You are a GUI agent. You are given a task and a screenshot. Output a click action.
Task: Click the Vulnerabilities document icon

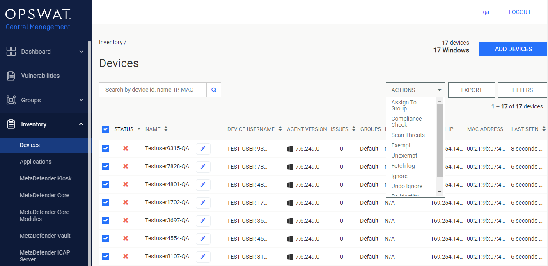pyautogui.click(x=11, y=76)
